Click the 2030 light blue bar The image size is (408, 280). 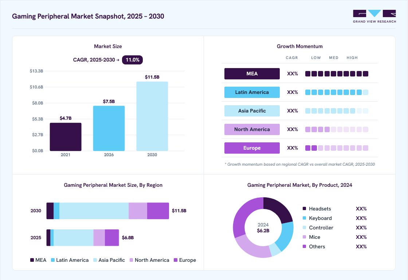pyautogui.click(x=152, y=116)
